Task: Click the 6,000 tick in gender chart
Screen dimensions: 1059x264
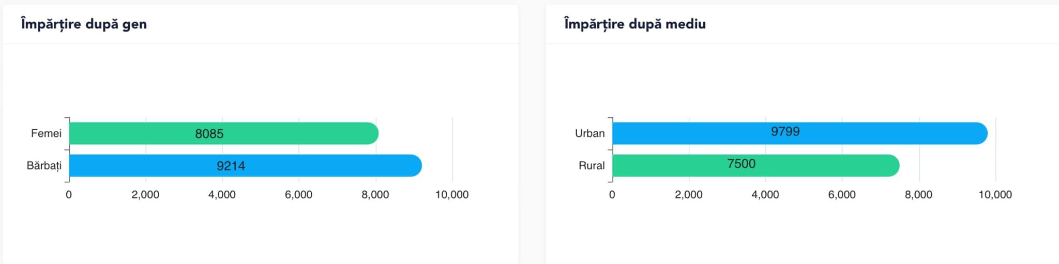Action: click(x=298, y=195)
